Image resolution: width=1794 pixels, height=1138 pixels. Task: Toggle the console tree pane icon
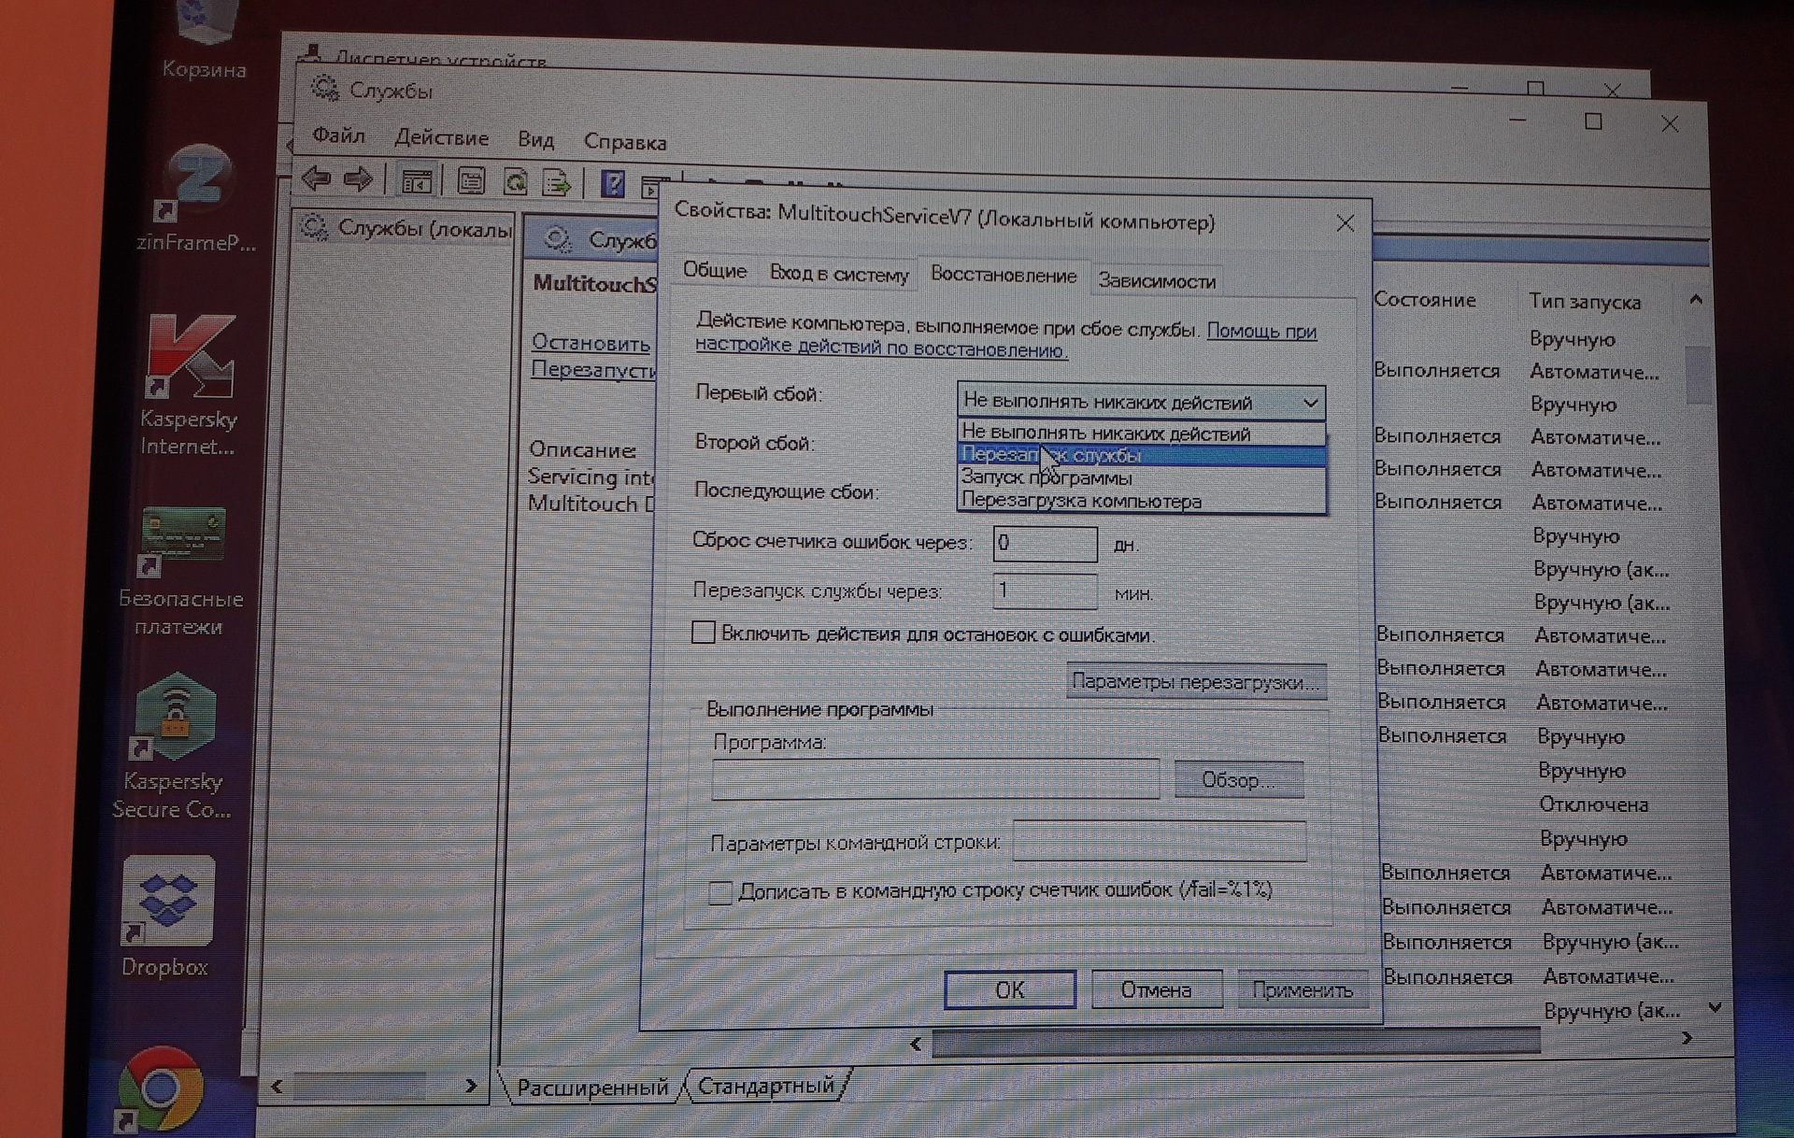point(416,180)
